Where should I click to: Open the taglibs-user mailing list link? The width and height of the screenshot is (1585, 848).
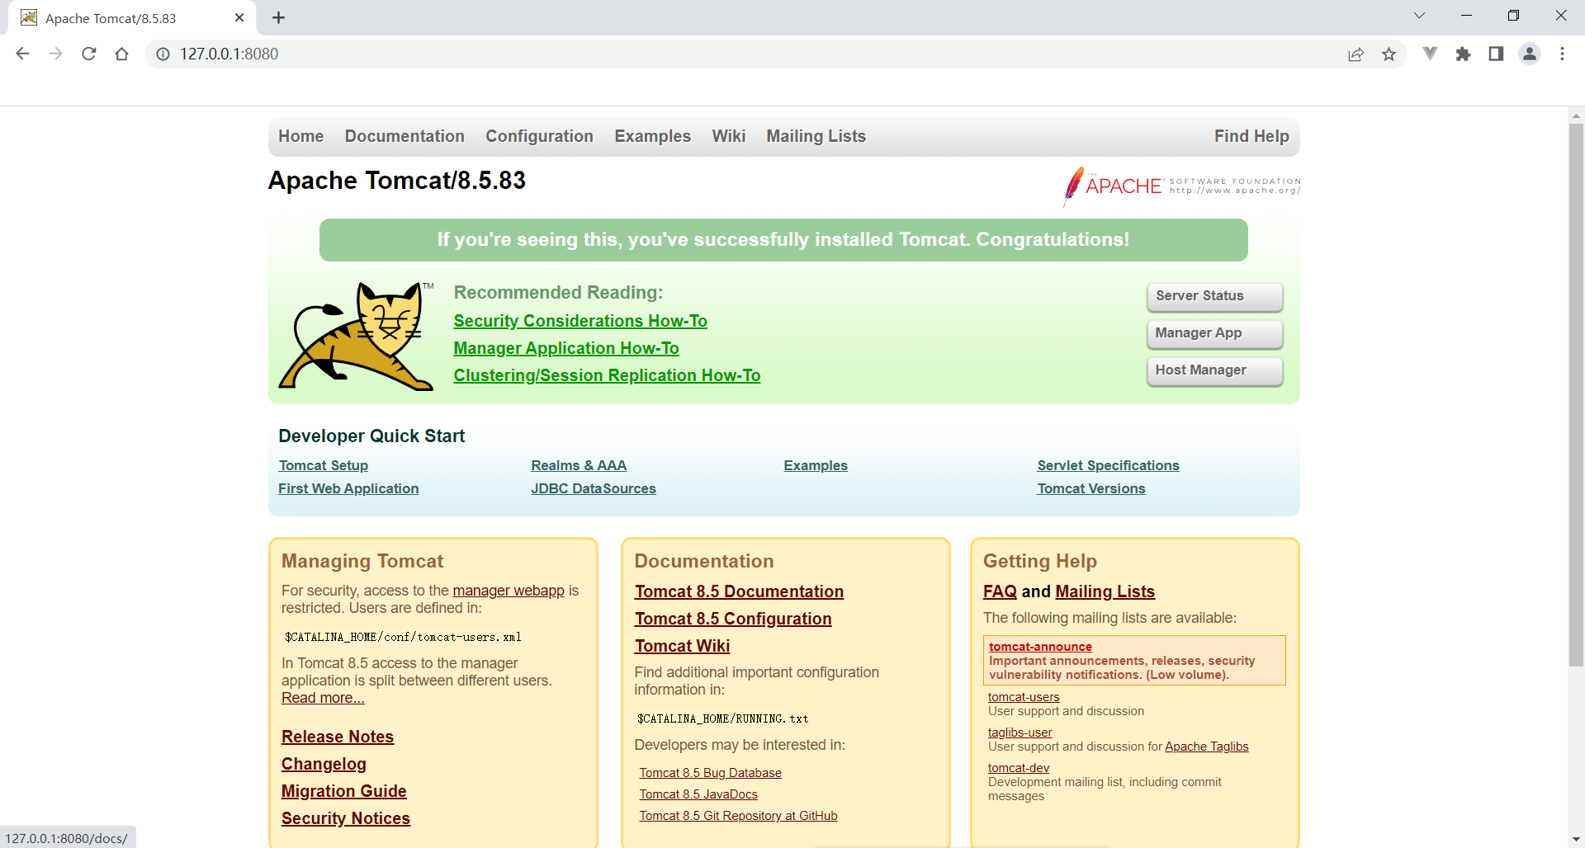[1020, 733]
